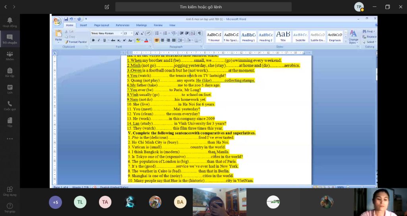Click the Teams search box Tìm kiếm
407x216 pixels.
[203, 7]
